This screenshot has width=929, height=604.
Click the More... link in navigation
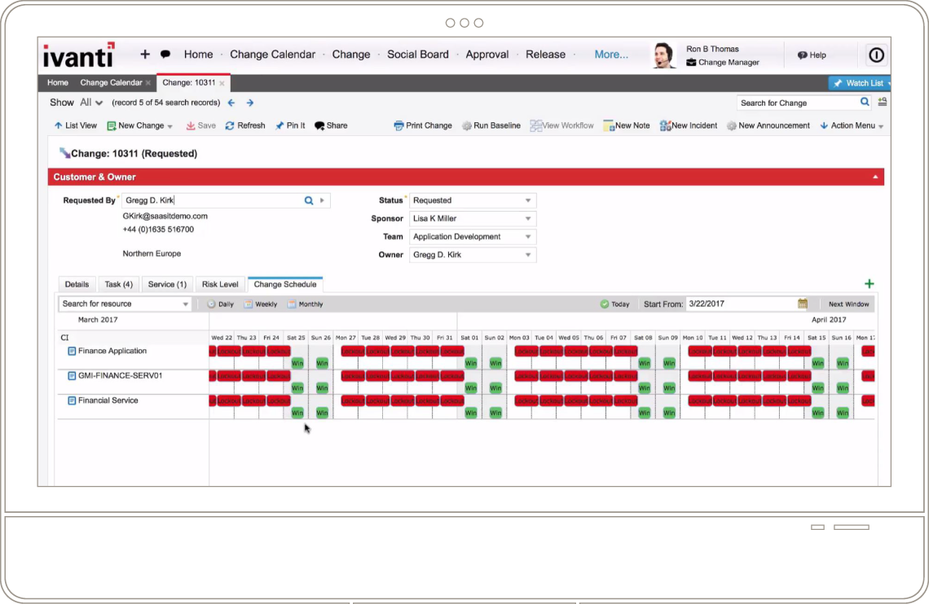pyautogui.click(x=611, y=55)
